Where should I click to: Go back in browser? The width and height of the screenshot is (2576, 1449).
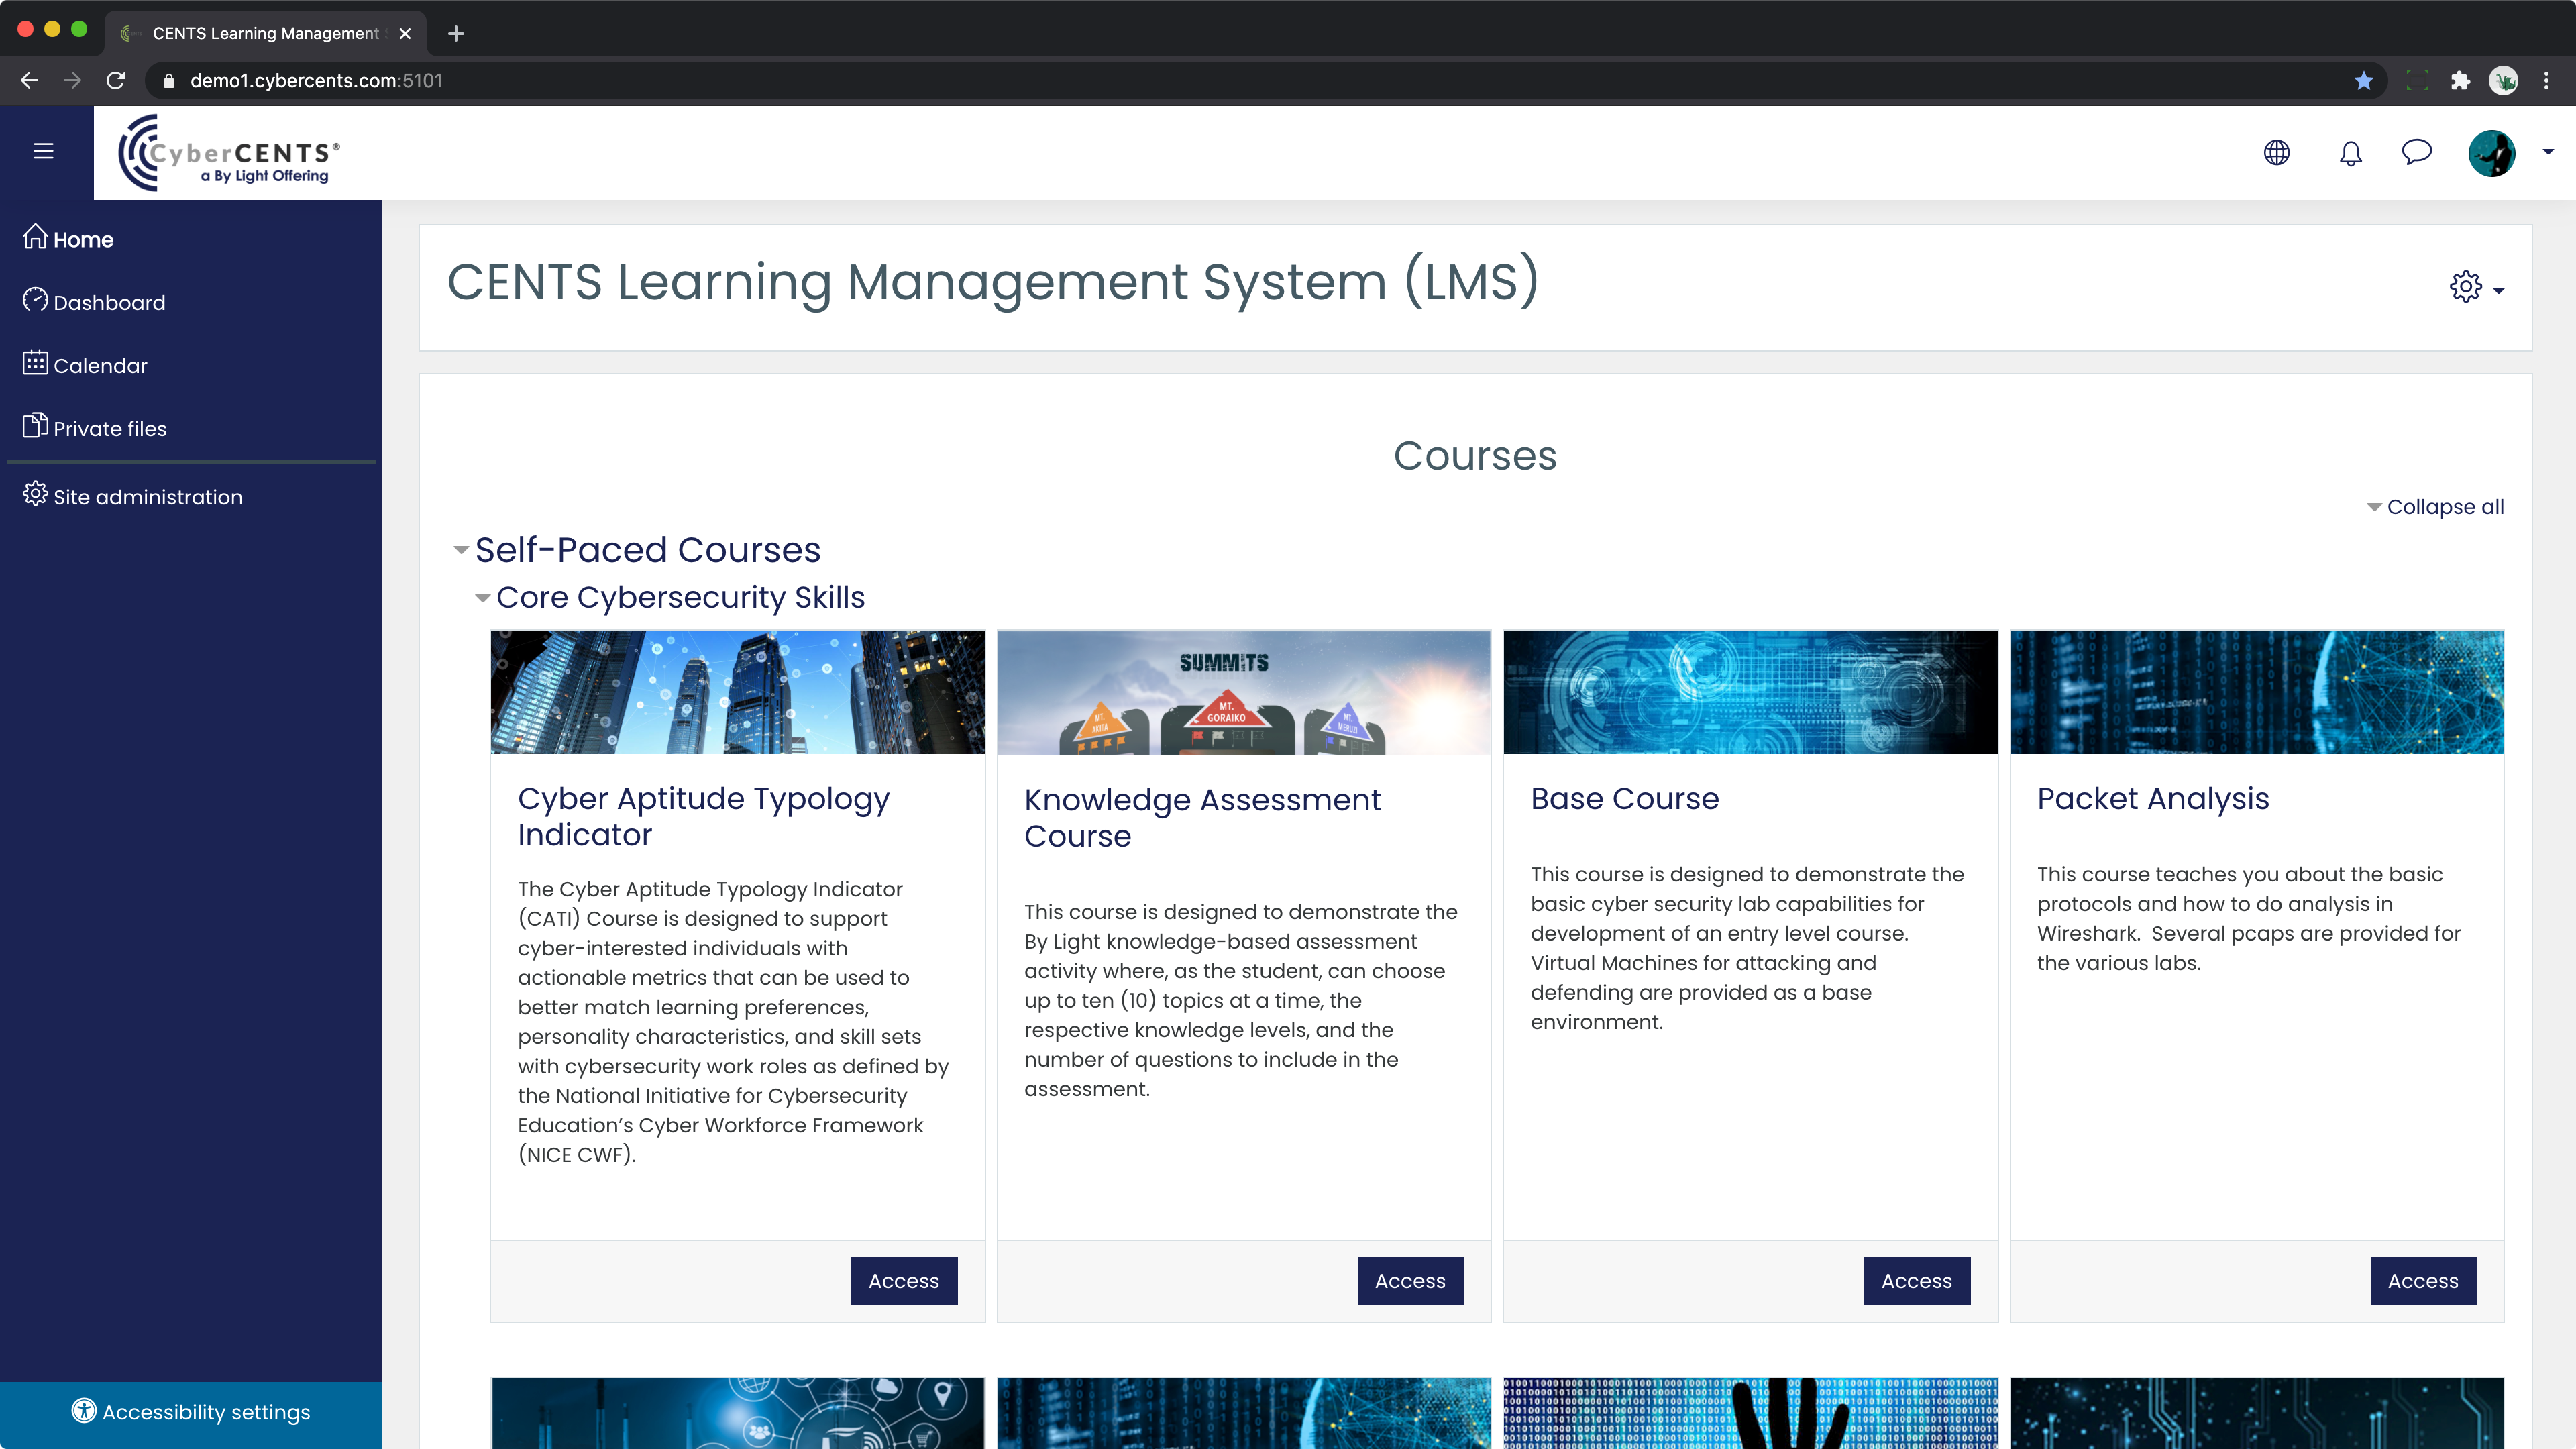pyautogui.click(x=29, y=80)
